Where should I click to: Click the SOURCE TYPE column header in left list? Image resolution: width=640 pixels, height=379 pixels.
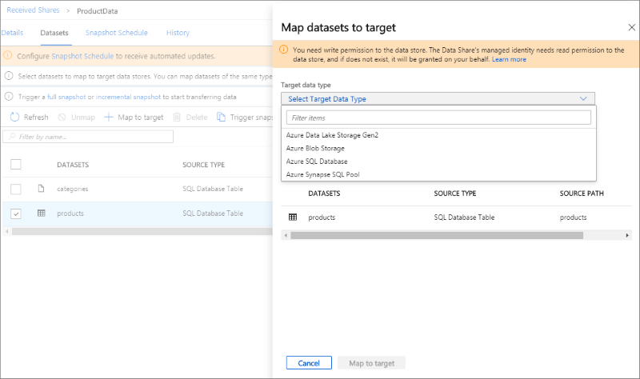[x=203, y=165]
